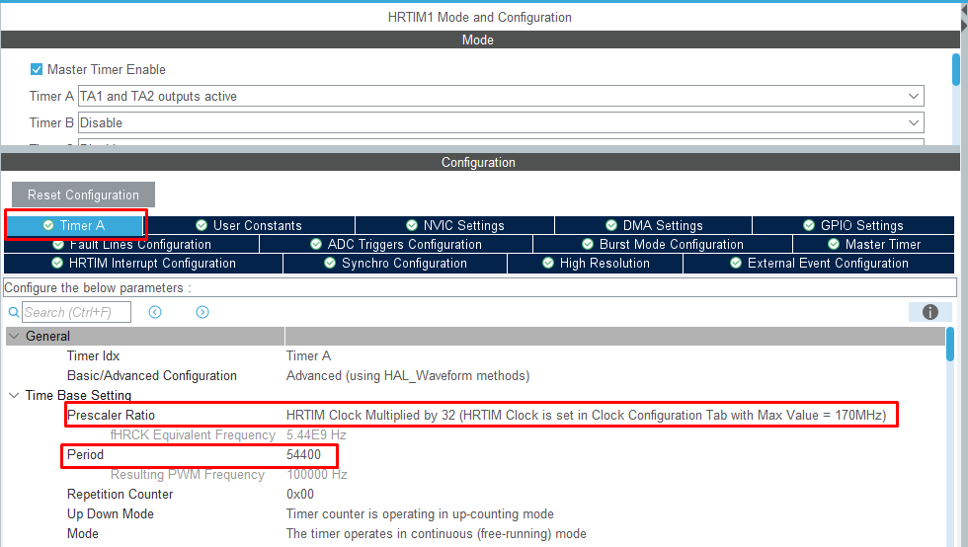The image size is (968, 547).
Task: Go to next search result arrow
Action: click(x=202, y=312)
